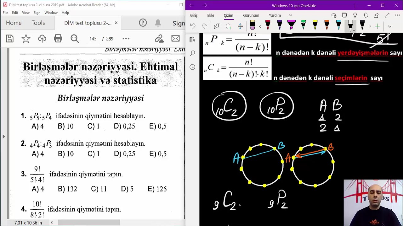This screenshot has width=403, height=226.
Task: Show more pens with right chevron
Action: coord(370,26)
